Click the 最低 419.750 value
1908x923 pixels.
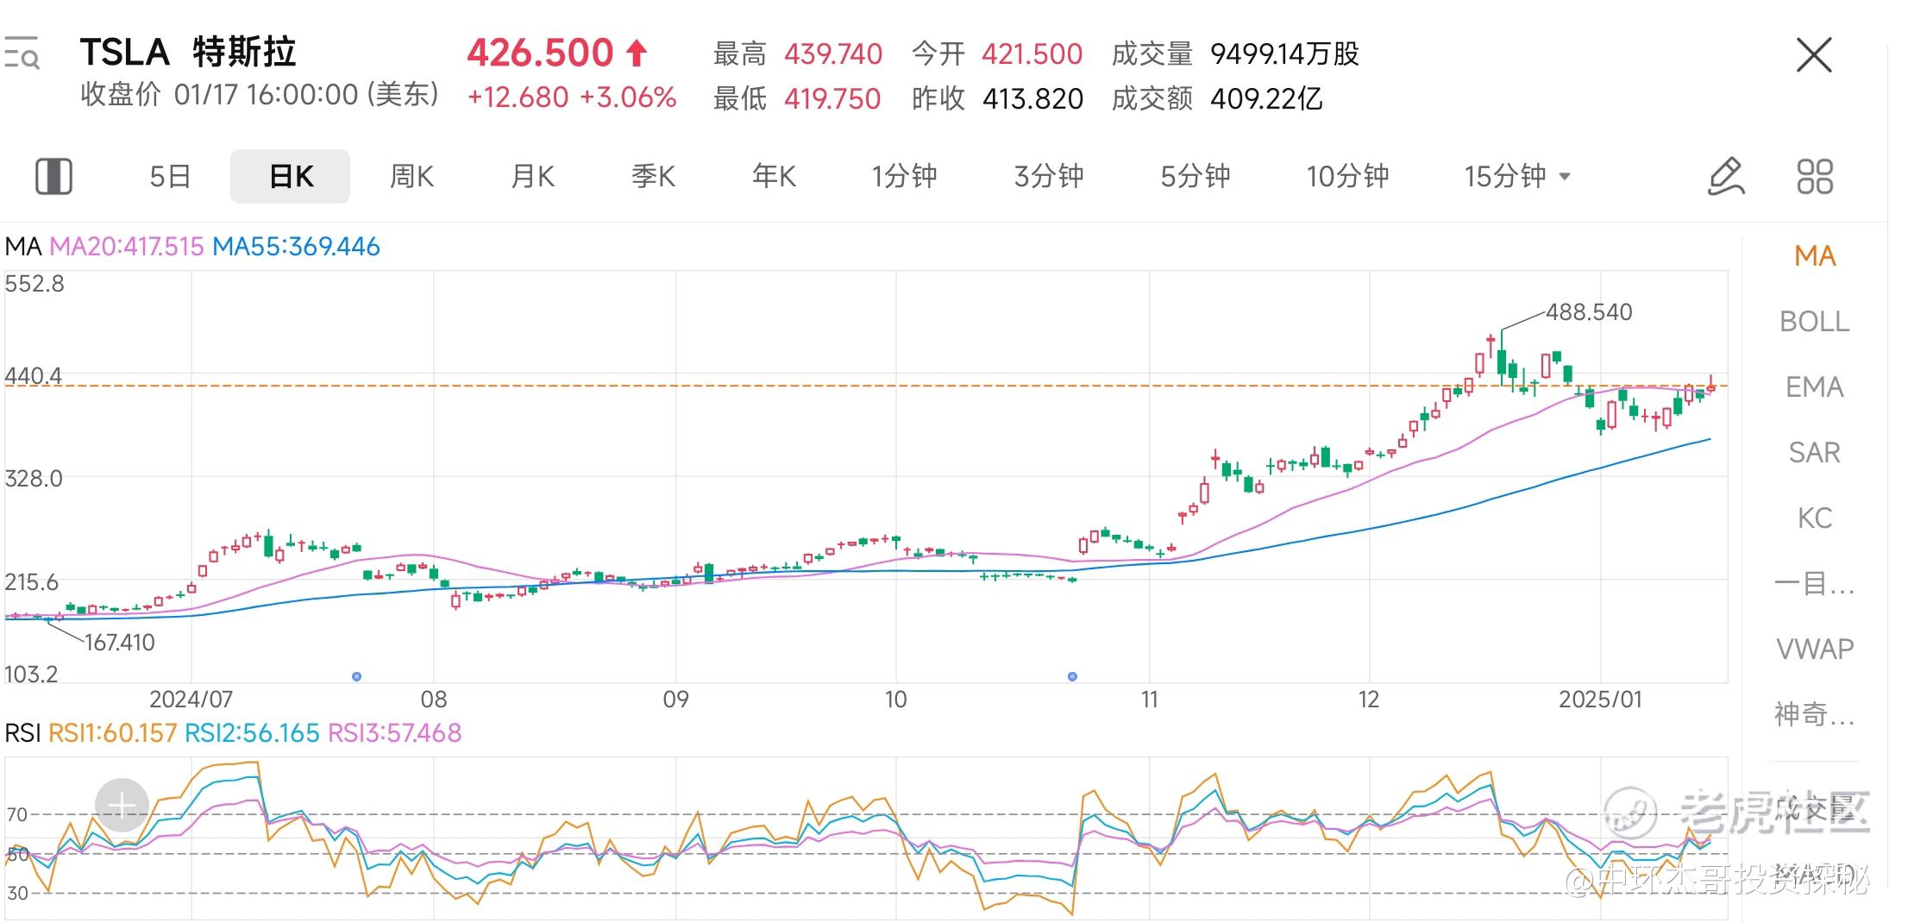coord(832,99)
